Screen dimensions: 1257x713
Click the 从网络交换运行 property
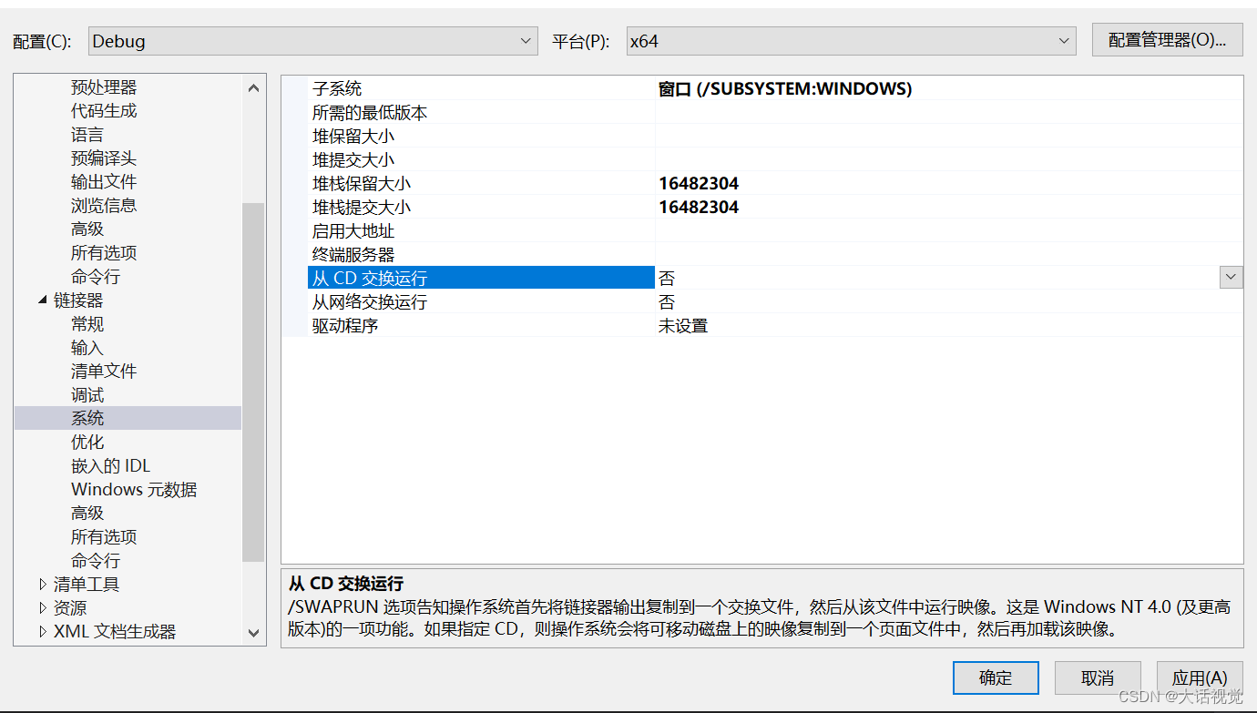click(370, 302)
